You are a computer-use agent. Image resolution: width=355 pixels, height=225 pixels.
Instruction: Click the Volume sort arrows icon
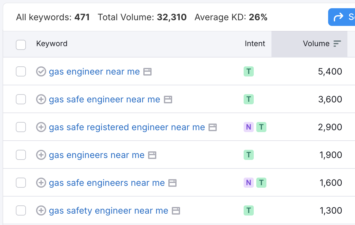pyautogui.click(x=338, y=43)
